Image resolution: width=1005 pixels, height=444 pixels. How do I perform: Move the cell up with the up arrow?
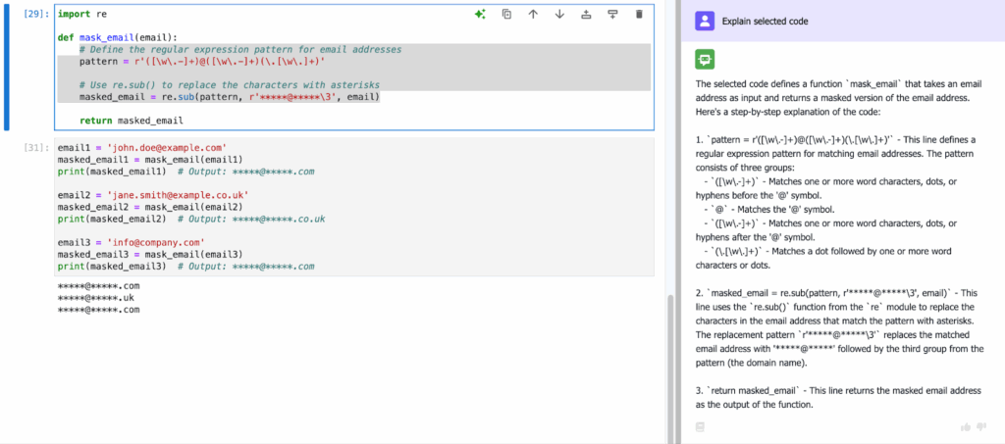(x=533, y=15)
